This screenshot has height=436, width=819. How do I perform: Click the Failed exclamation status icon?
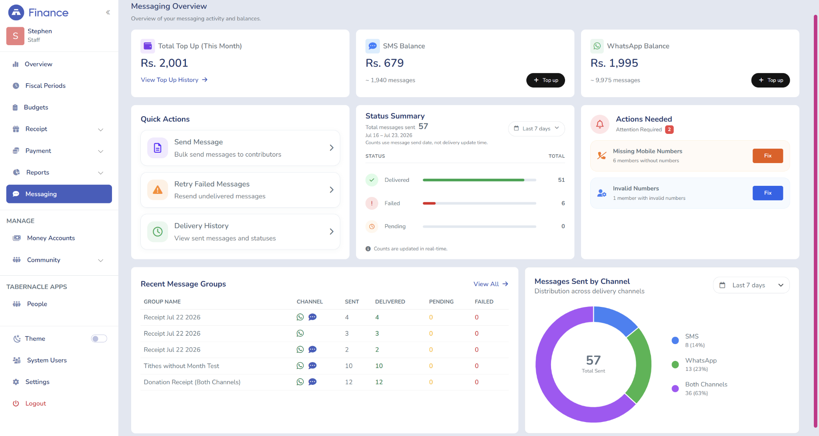pos(372,203)
